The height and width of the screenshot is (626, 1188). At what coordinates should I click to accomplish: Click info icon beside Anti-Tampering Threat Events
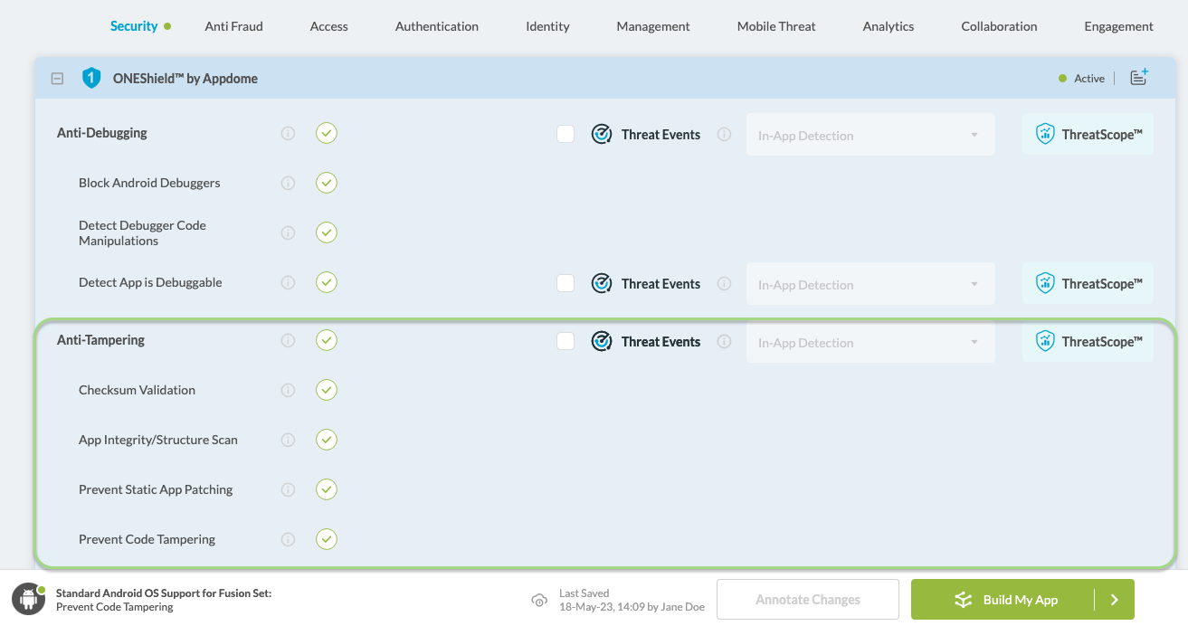[724, 342]
